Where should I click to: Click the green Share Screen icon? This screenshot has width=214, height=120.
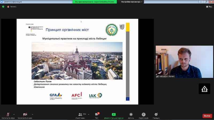pyautogui.click(x=114, y=114)
